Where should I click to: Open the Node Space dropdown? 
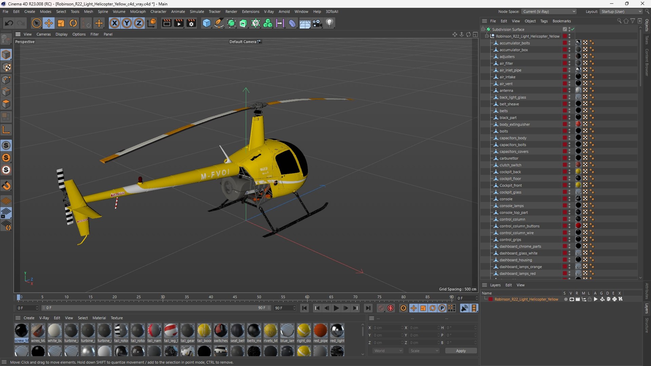549,12
